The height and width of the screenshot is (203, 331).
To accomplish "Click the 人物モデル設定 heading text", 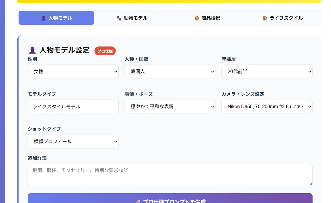I will point(65,50).
